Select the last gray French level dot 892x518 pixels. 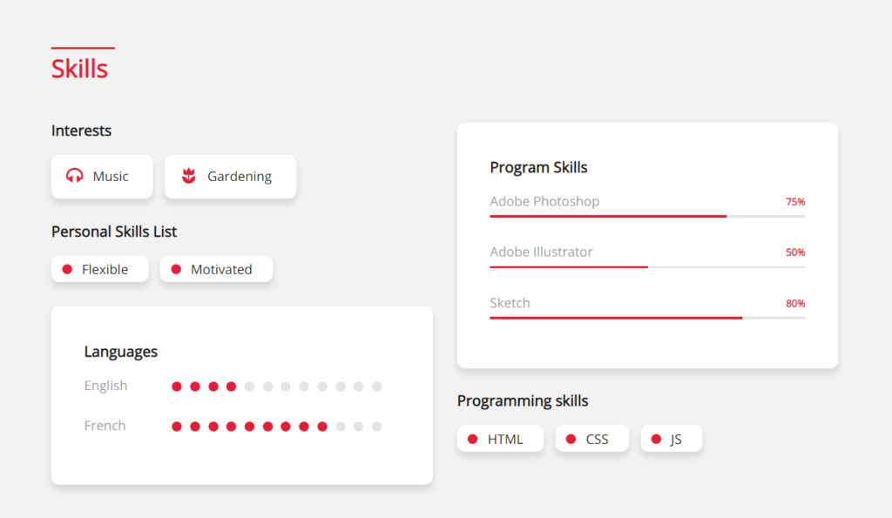376,427
